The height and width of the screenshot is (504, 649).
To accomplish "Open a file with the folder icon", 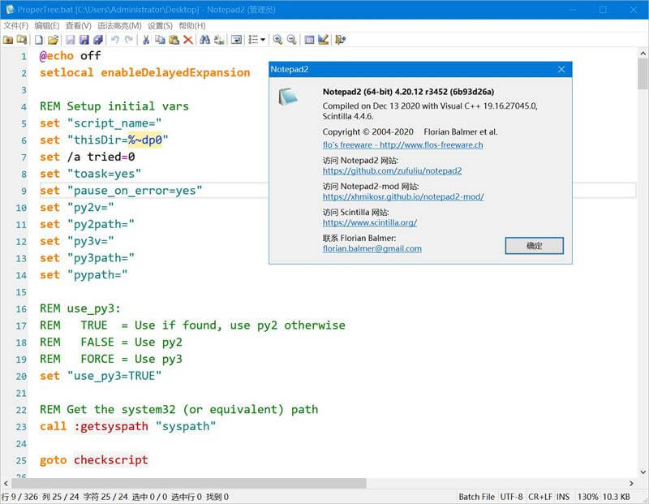I will pos(53,40).
